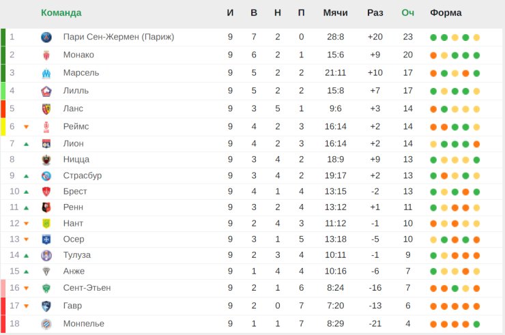
Task: Open the Ренн team page link
Action: [x=73, y=207]
